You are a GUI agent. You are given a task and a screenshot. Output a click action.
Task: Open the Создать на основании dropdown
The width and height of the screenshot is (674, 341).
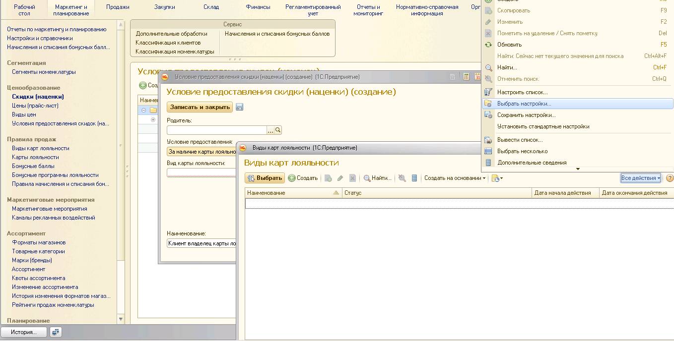coord(455,178)
